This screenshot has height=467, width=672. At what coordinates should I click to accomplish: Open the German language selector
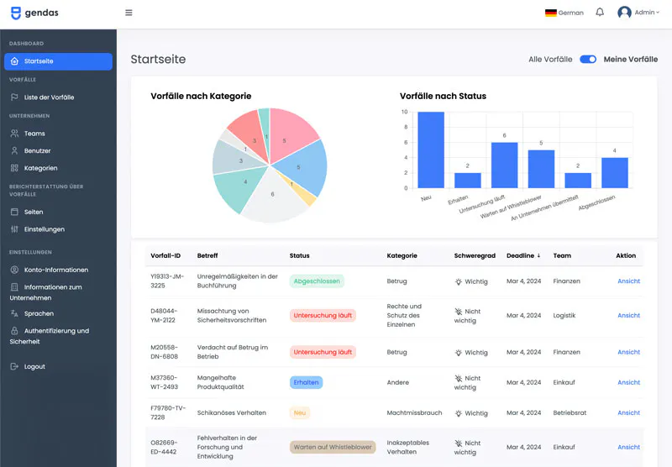click(x=564, y=13)
